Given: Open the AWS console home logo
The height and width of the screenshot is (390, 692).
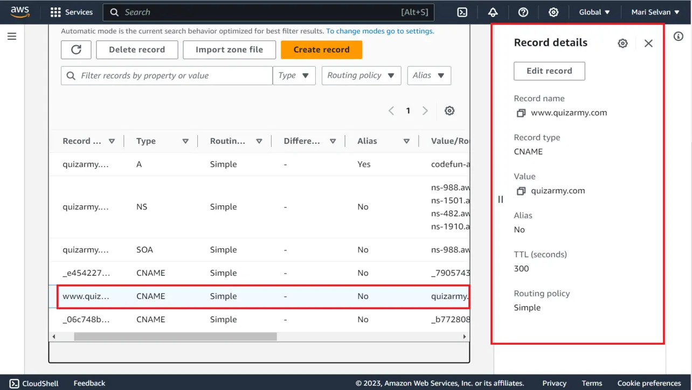Looking at the screenshot, I should pos(20,12).
